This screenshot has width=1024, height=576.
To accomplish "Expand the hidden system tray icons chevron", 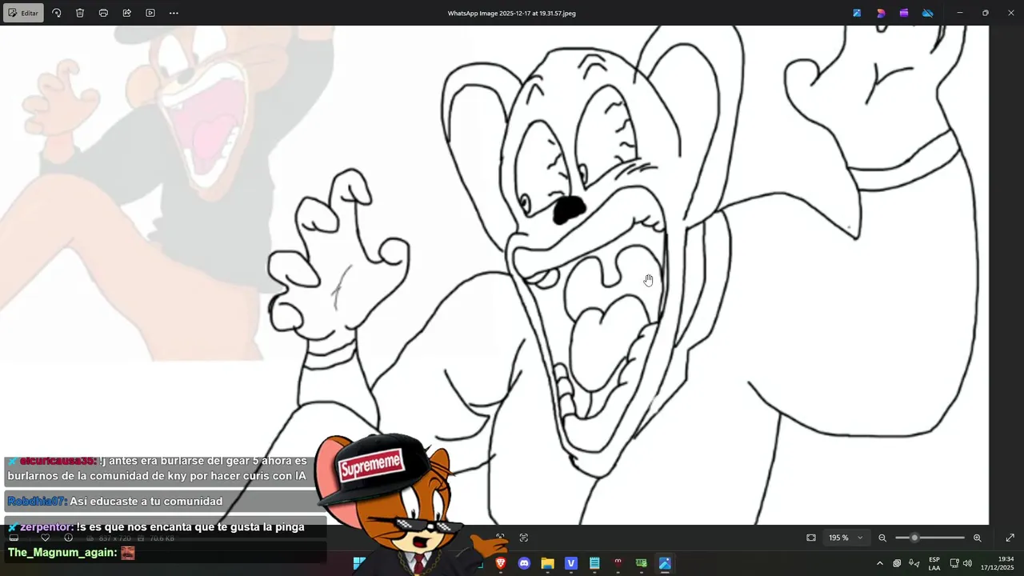I will coord(880,563).
